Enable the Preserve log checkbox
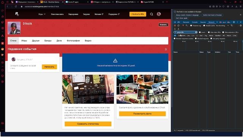243x137 pixels. tap(191, 25)
